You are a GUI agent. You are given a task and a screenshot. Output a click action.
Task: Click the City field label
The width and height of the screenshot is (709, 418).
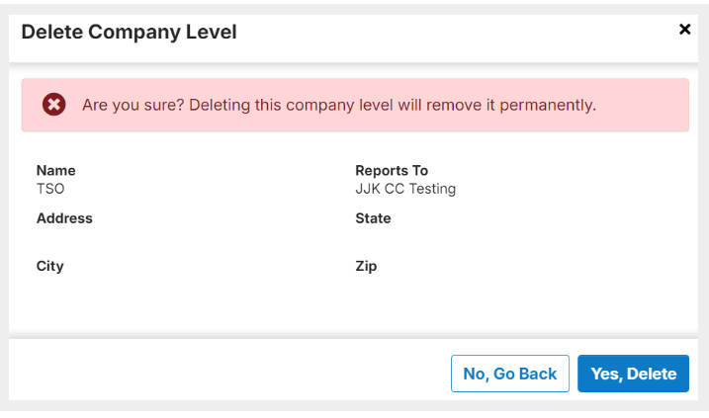(x=49, y=266)
